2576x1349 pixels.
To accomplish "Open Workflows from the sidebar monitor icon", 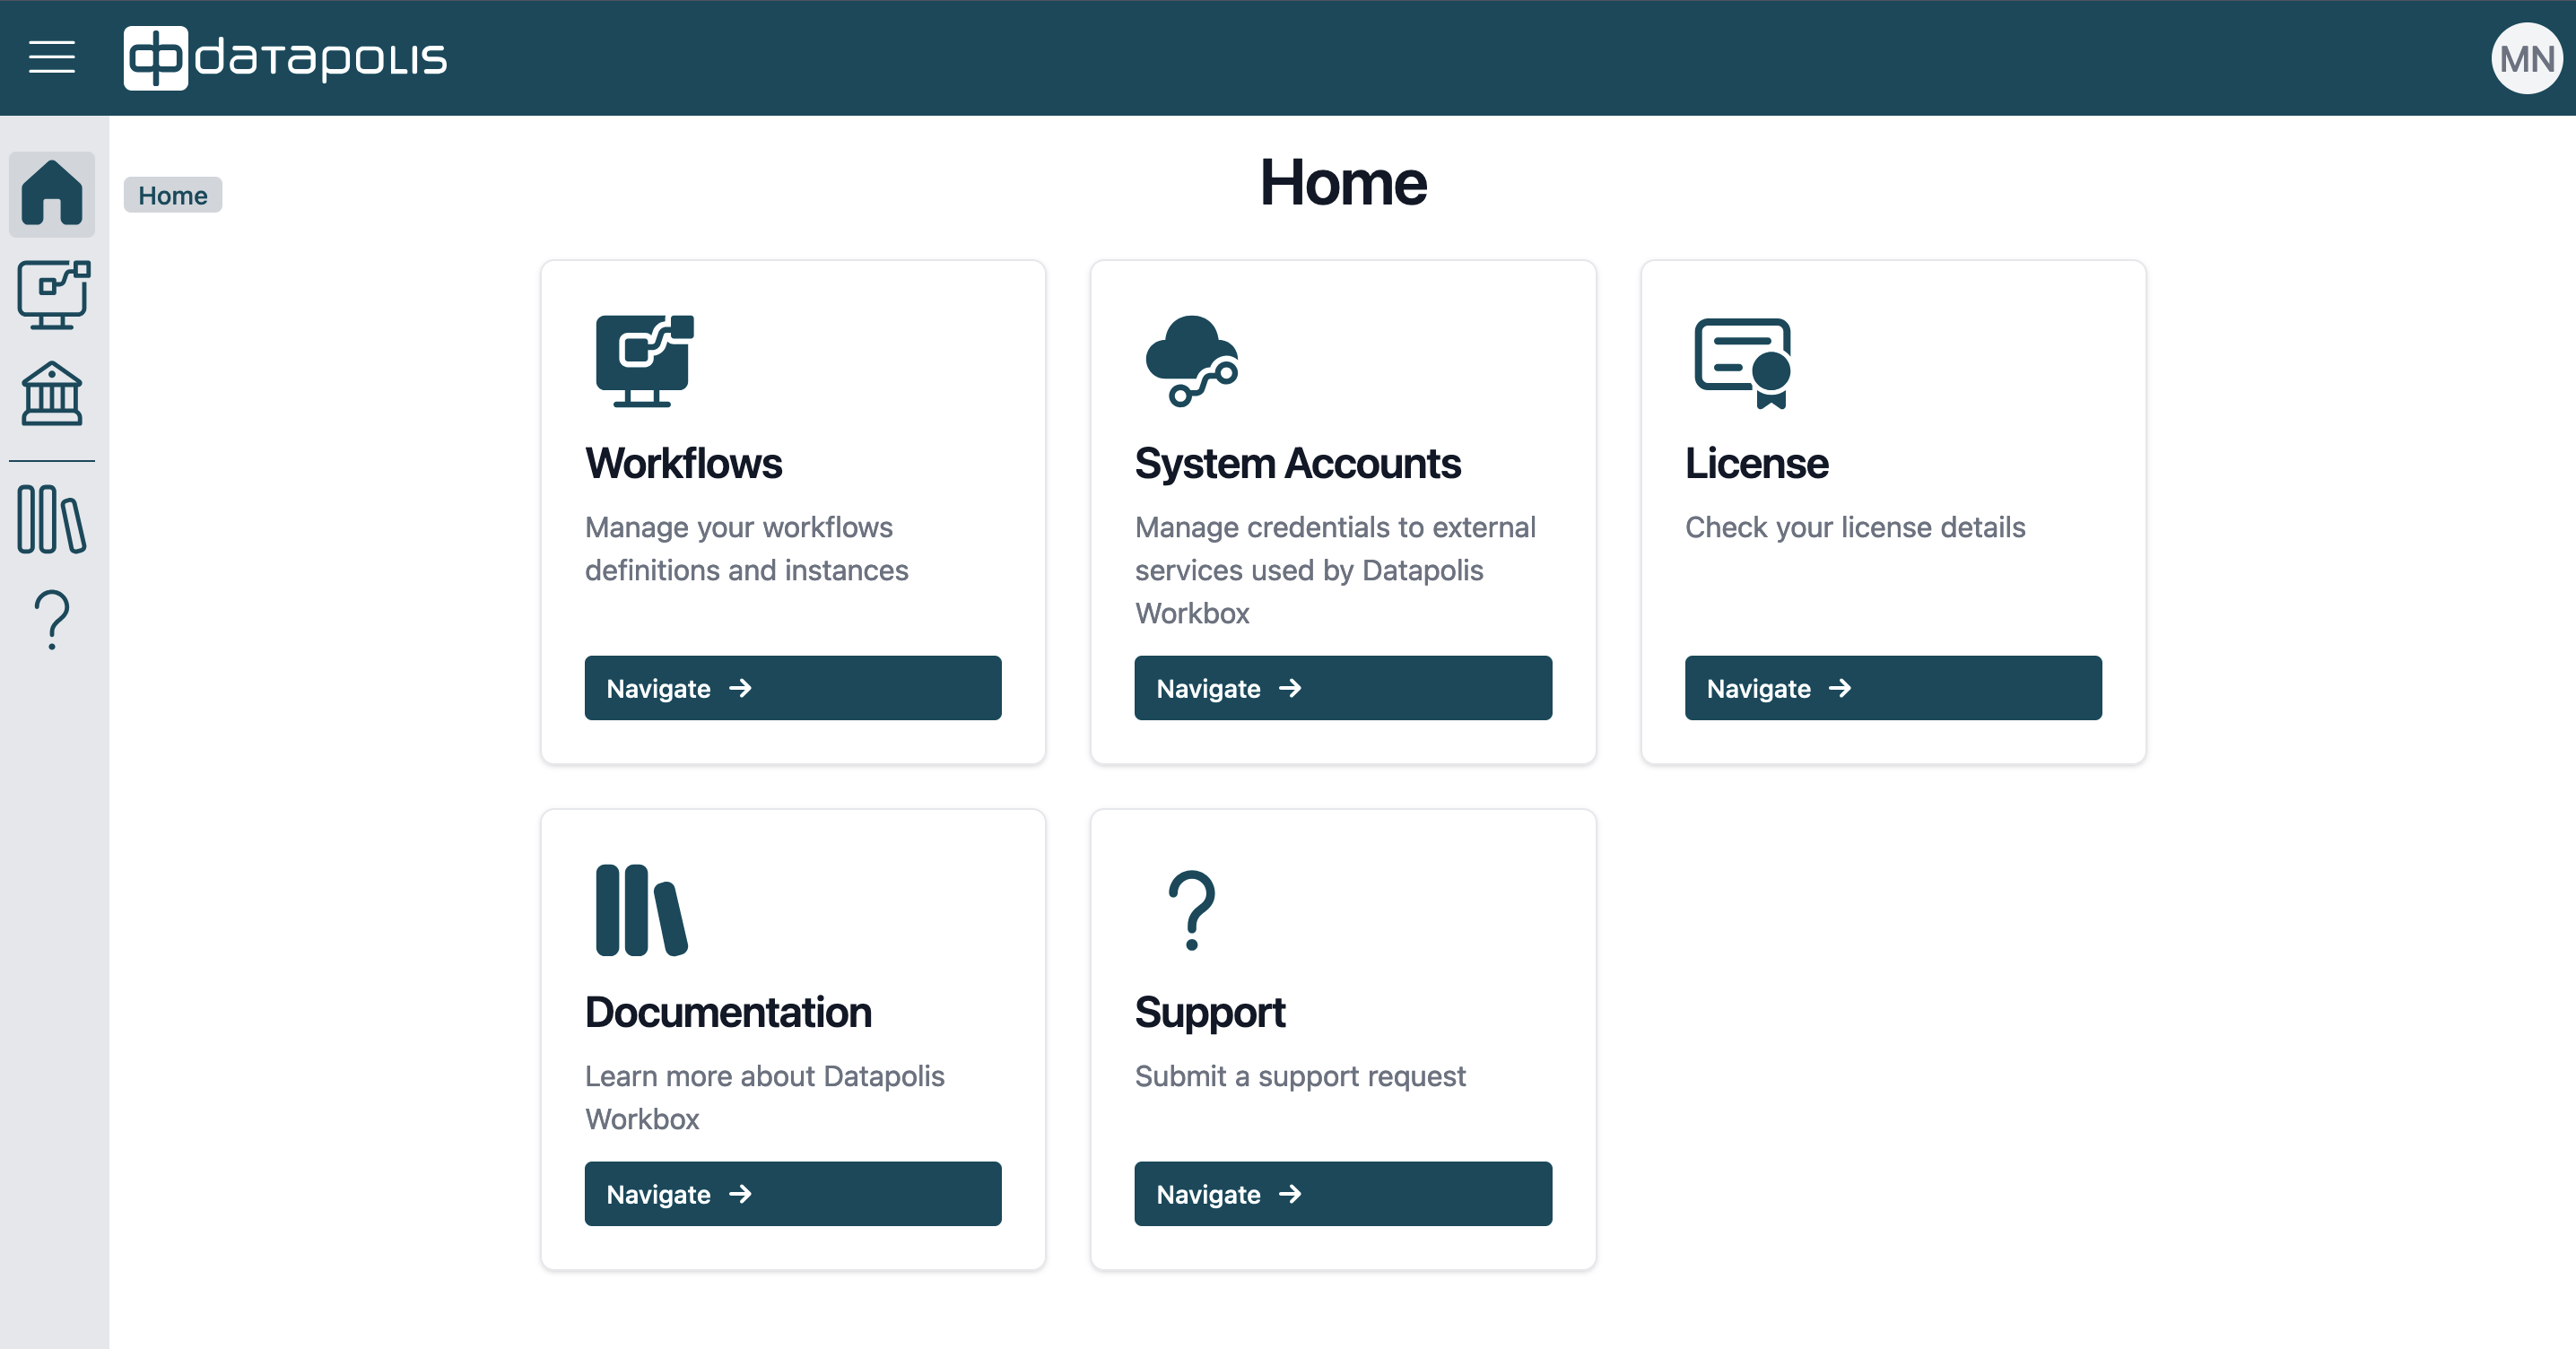I will 53,294.
